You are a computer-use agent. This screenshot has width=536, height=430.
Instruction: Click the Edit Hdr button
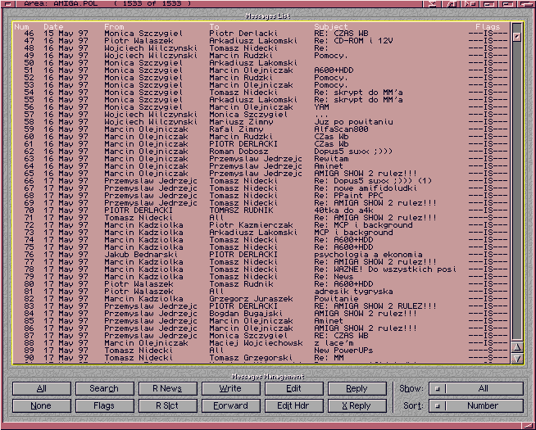(293, 405)
